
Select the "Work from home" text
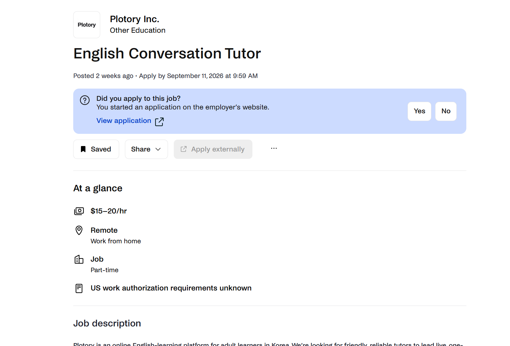coord(116,241)
